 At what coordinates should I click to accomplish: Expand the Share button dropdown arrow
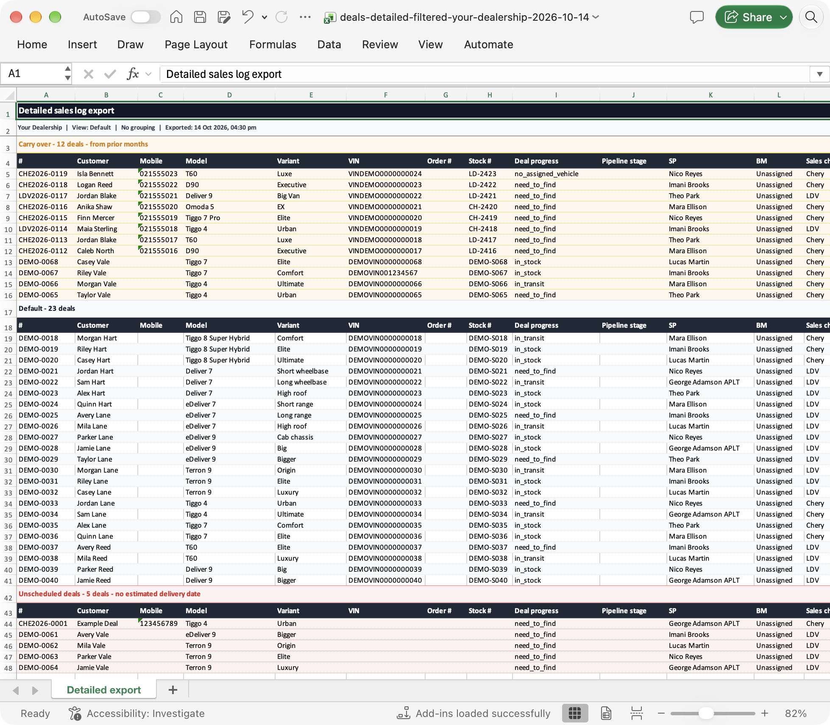coord(783,17)
